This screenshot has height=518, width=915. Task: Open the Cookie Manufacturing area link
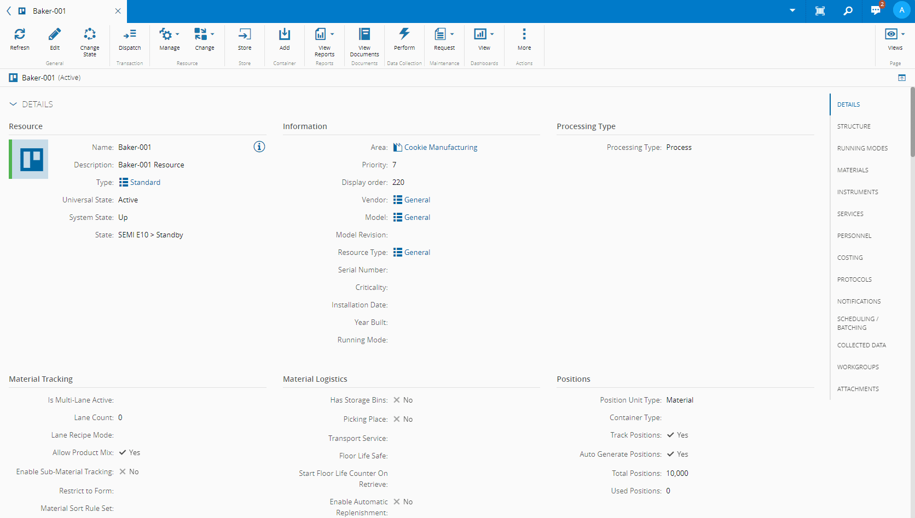tap(441, 147)
